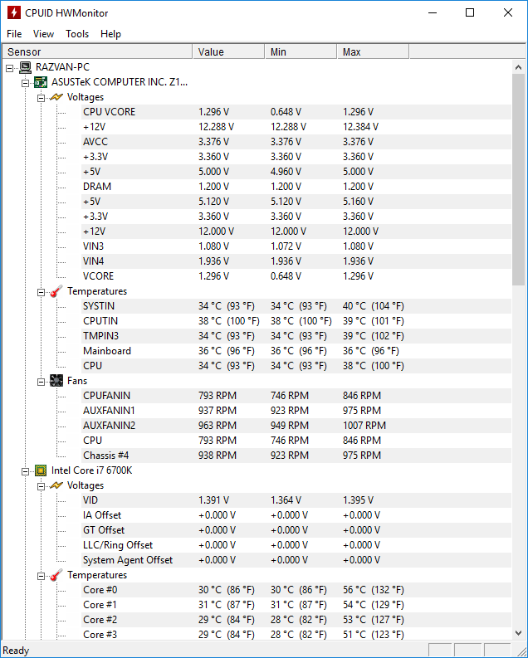Click the motherboard Temperatures thermometer icon
Image resolution: width=528 pixels, height=658 pixels.
56,291
